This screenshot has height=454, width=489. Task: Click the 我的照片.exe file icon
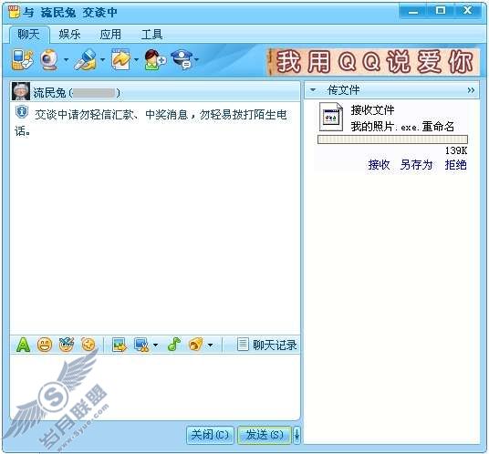(331, 118)
